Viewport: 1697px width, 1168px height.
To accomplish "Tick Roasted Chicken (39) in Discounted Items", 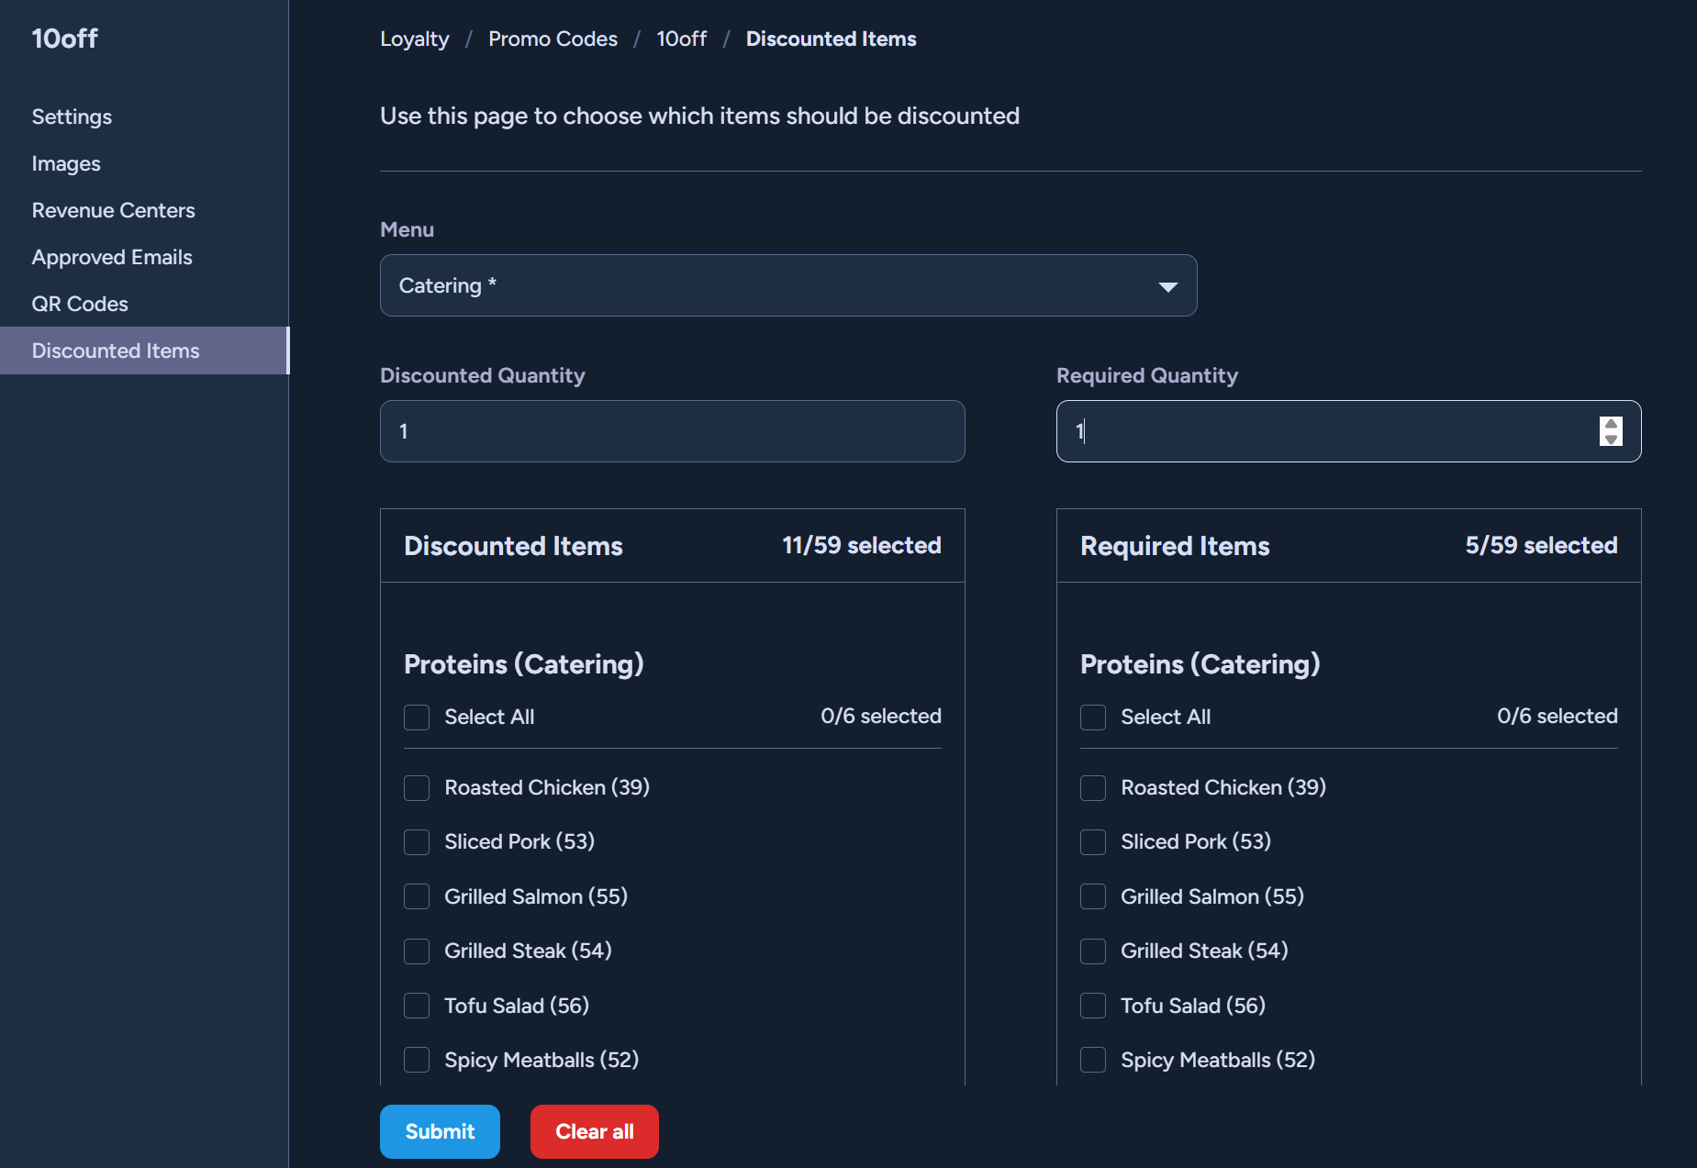I will click(417, 788).
